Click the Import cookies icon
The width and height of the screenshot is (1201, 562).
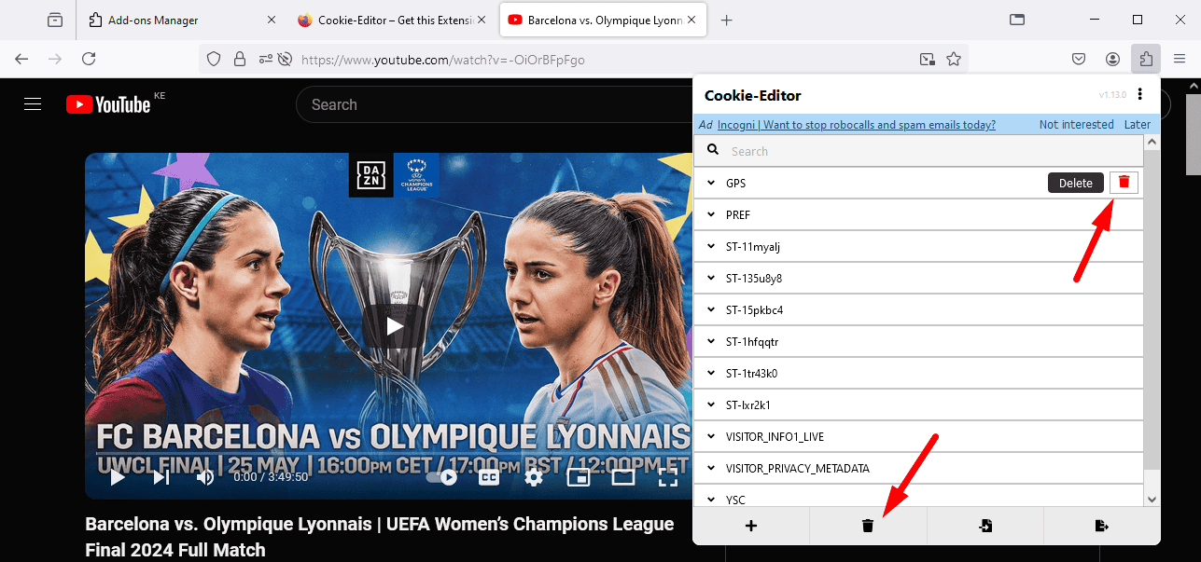click(x=985, y=526)
